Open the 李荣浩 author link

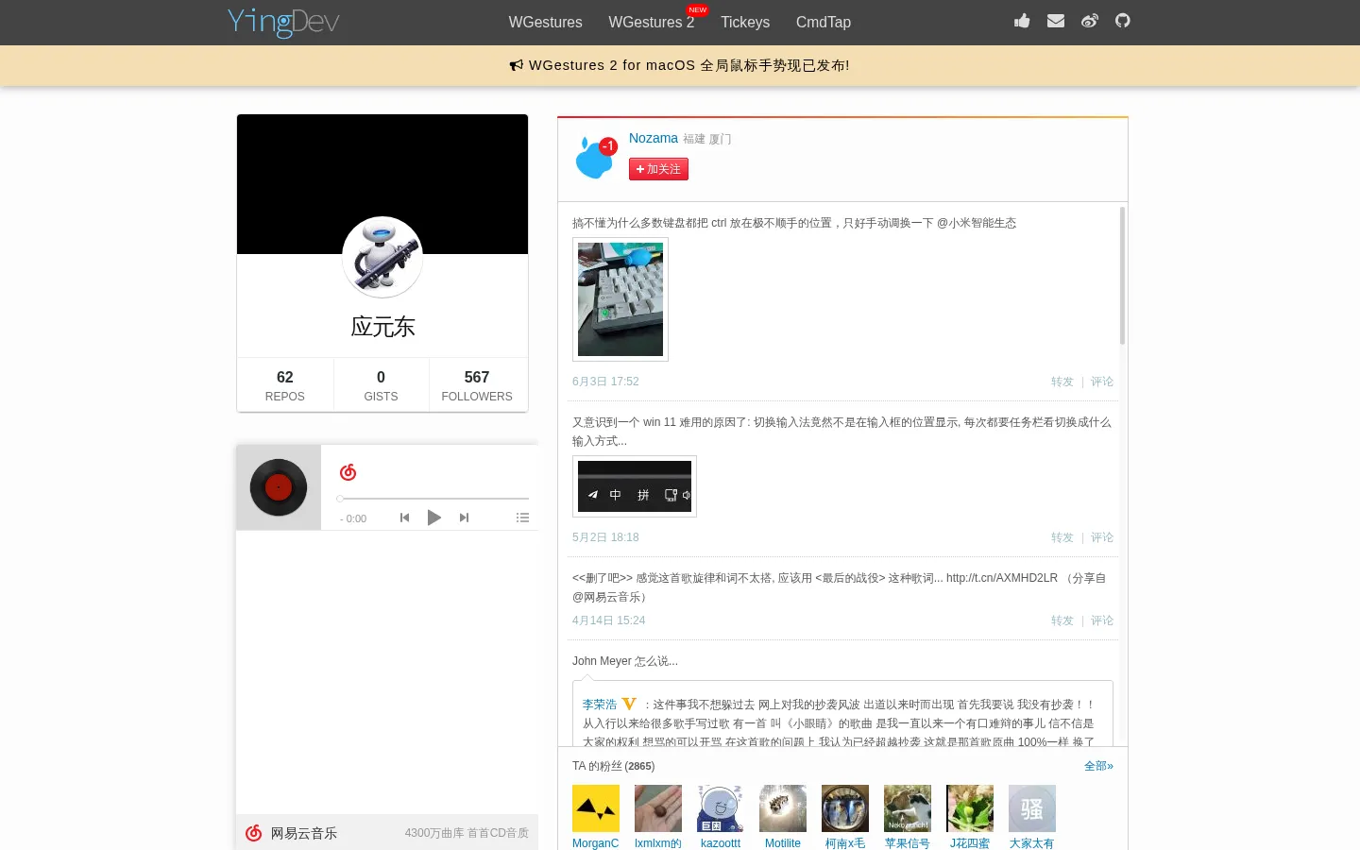(600, 705)
